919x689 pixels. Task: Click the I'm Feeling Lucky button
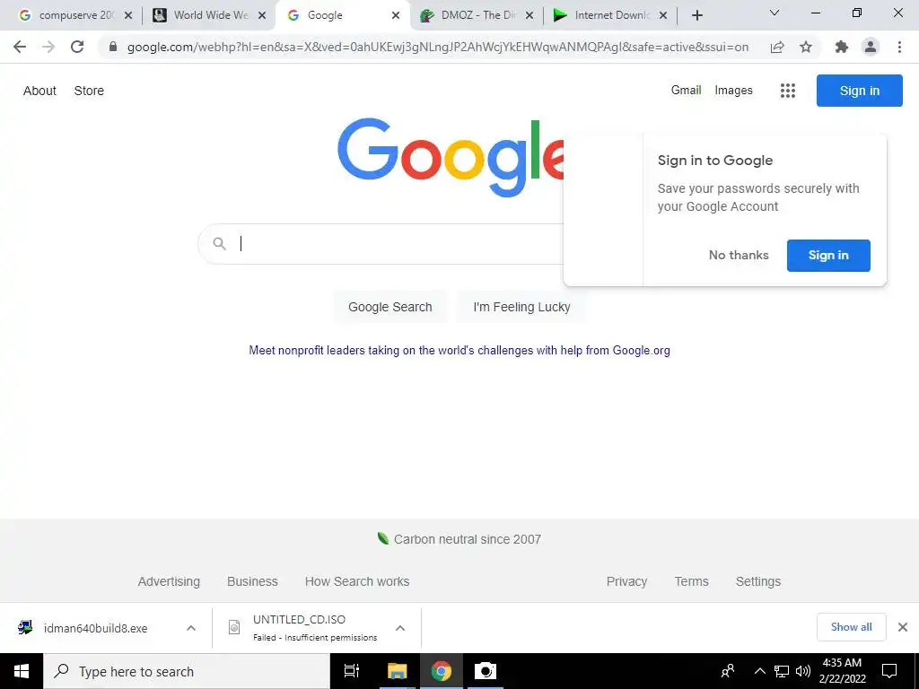tap(521, 307)
